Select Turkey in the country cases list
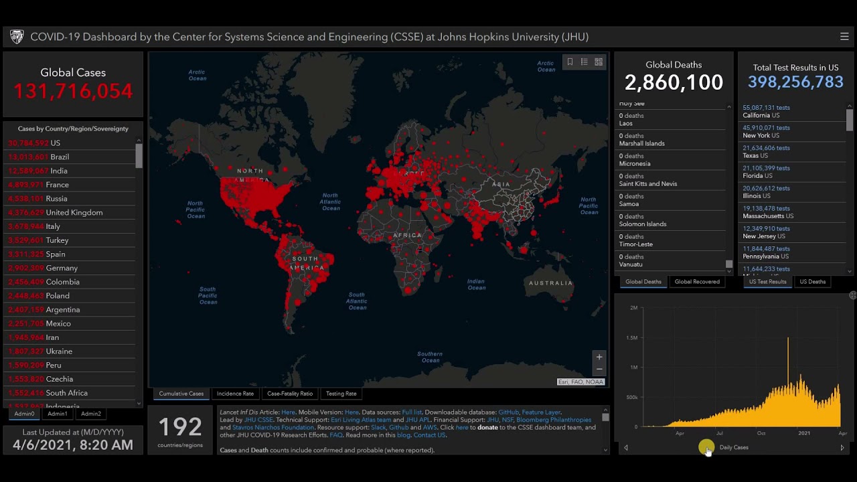This screenshot has height=482, width=857. (x=71, y=240)
